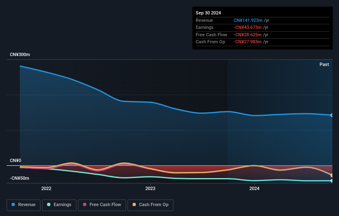This screenshot has width=339, height=216.
Task: Click the -CN¥50m y-axis label
Action: point(19,178)
